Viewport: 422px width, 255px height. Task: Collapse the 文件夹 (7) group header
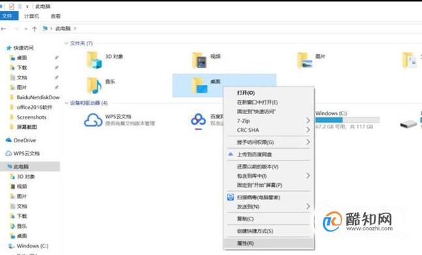pyautogui.click(x=67, y=43)
